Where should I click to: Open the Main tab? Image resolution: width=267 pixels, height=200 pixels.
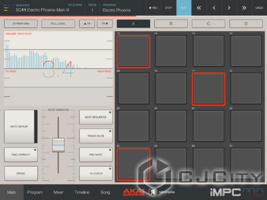coord(12,192)
